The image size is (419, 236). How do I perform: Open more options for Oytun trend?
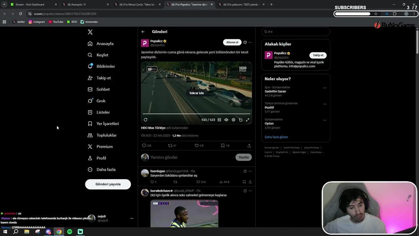tap(325, 120)
